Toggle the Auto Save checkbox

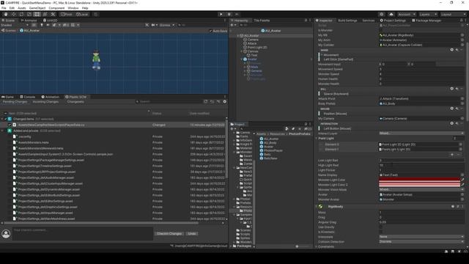click(210, 31)
